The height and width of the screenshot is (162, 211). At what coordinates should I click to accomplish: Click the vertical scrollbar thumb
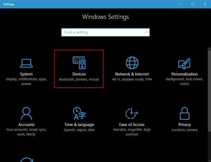[x=209, y=91]
